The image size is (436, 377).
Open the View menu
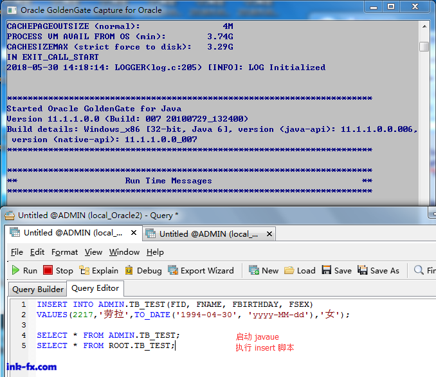(93, 252)
